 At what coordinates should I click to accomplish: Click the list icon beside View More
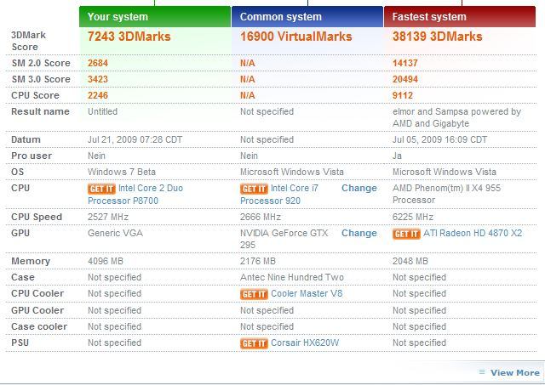pyautogui.click(x=482, y=372)
